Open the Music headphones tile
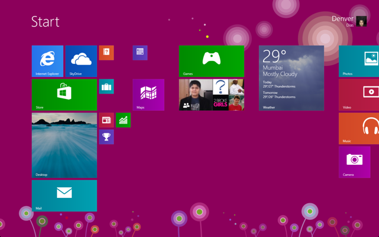Viewport: 379px width, 237px height. point(359,129)
